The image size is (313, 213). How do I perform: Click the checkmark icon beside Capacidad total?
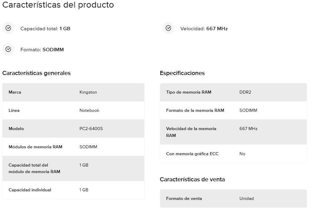(x=8, y=28)
